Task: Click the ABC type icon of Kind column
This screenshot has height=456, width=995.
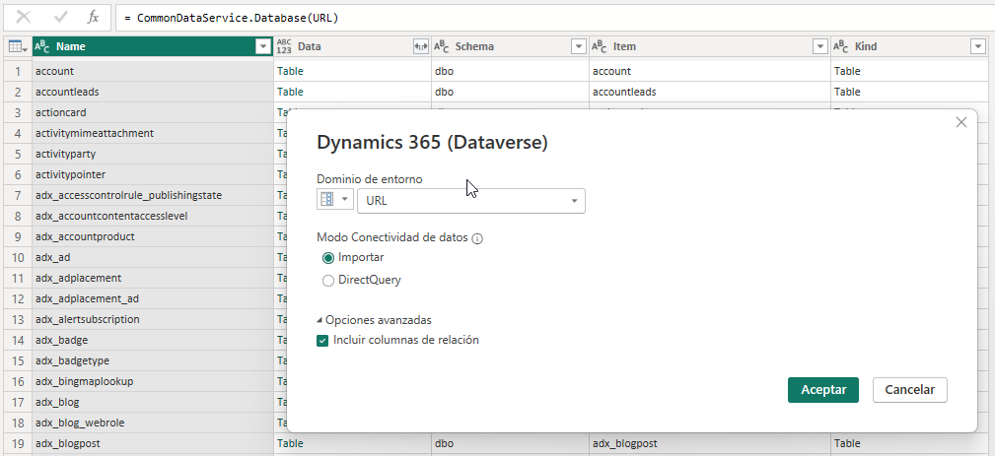Action: pos(840,46)
